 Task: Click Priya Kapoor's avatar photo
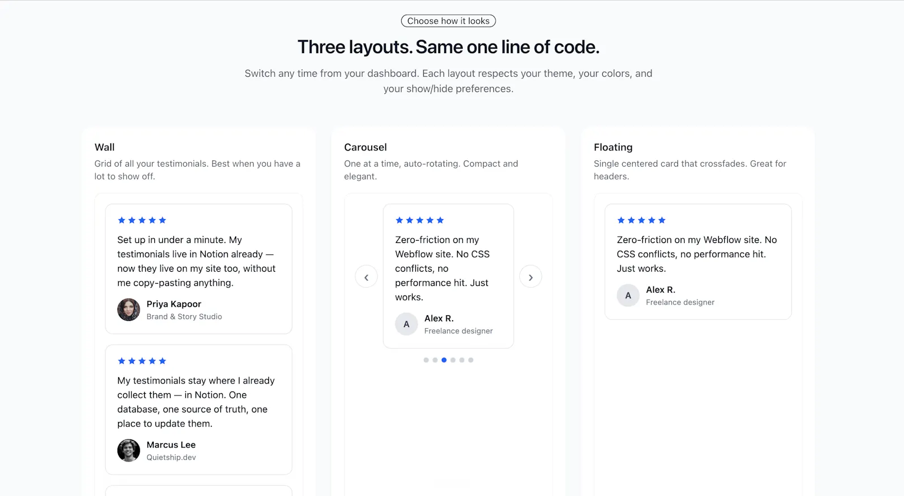coord(129,310)
